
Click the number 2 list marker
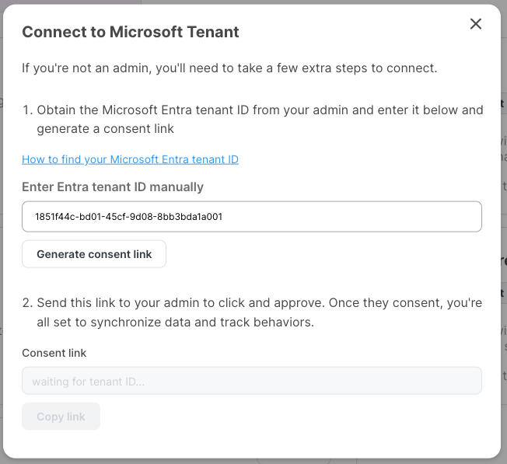click(x=26, y=302)
